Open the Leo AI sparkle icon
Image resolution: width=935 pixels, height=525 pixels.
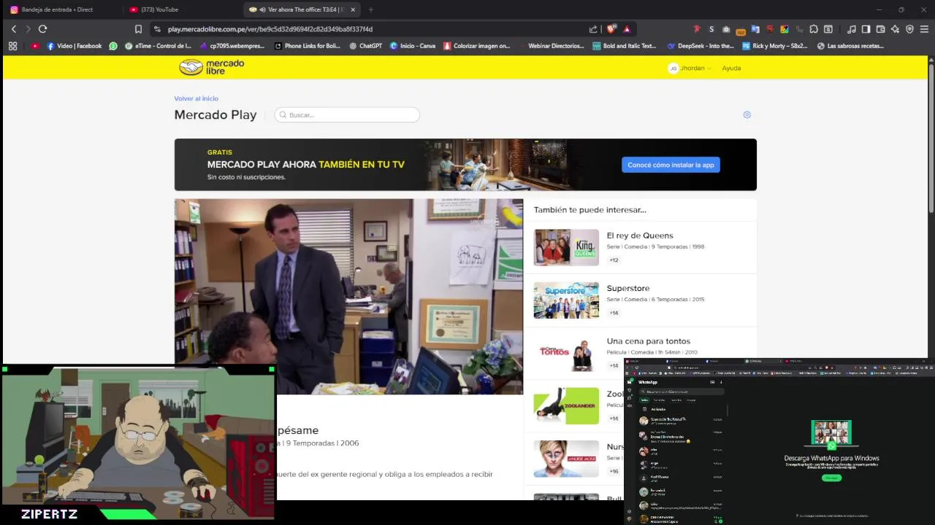pos(895,29)
